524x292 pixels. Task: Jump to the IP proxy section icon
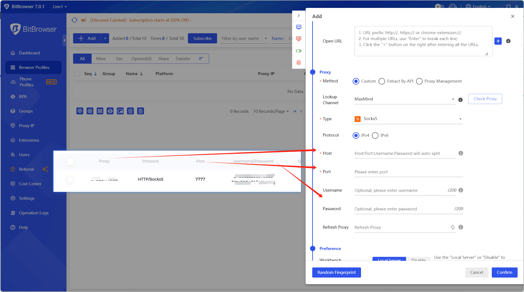pos(299,39)
